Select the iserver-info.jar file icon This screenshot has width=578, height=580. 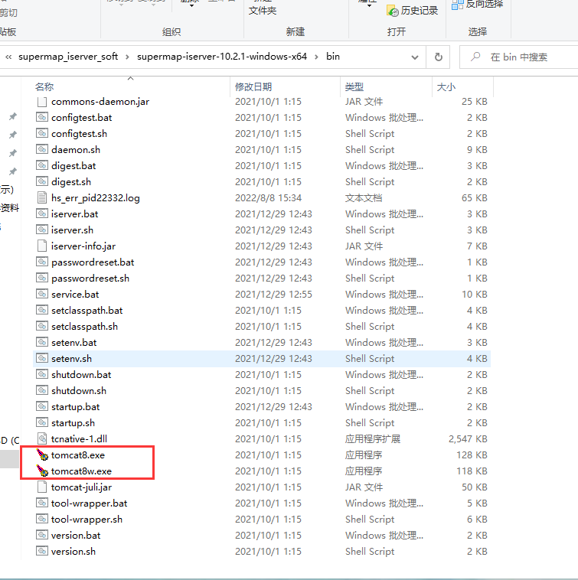(42, 246)
